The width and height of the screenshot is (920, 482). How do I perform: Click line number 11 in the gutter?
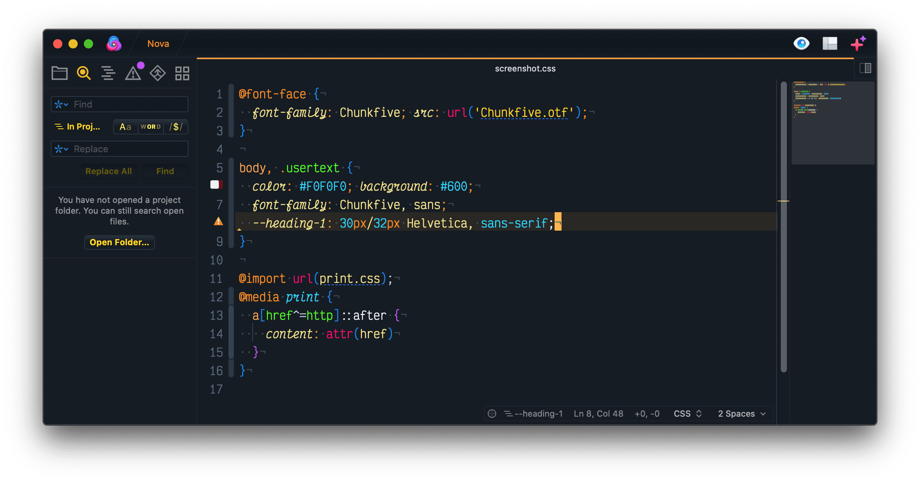click(x=216, y=279)
